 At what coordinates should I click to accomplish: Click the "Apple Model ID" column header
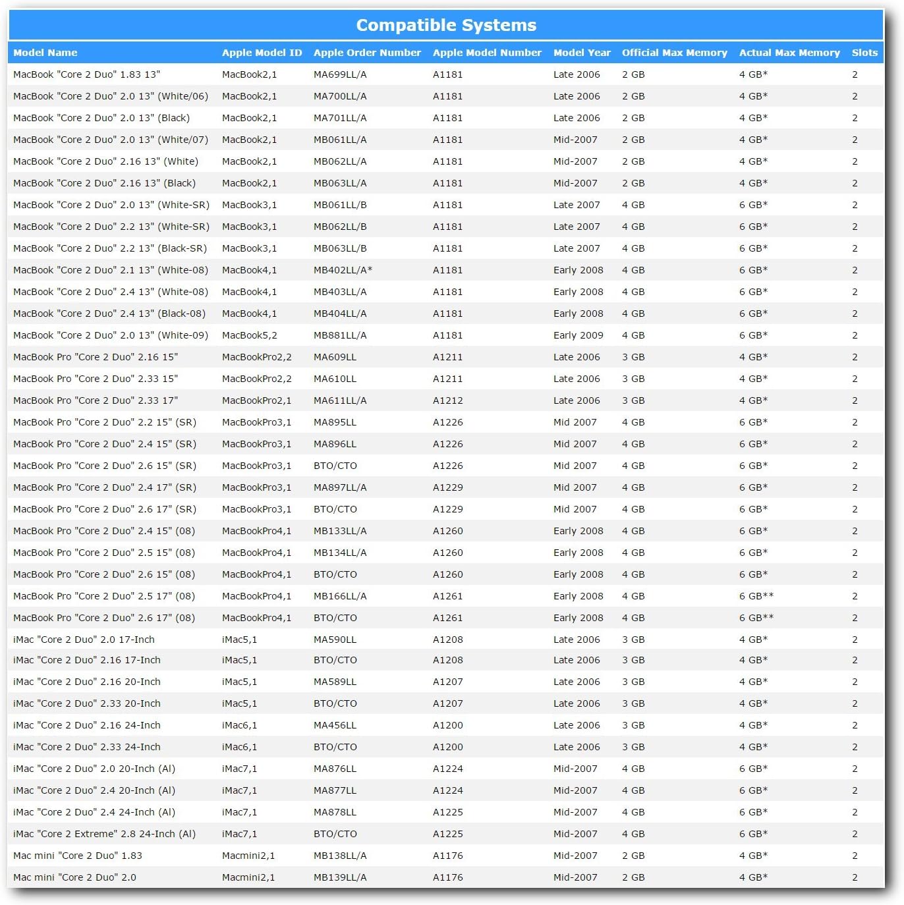coord(262,53)
